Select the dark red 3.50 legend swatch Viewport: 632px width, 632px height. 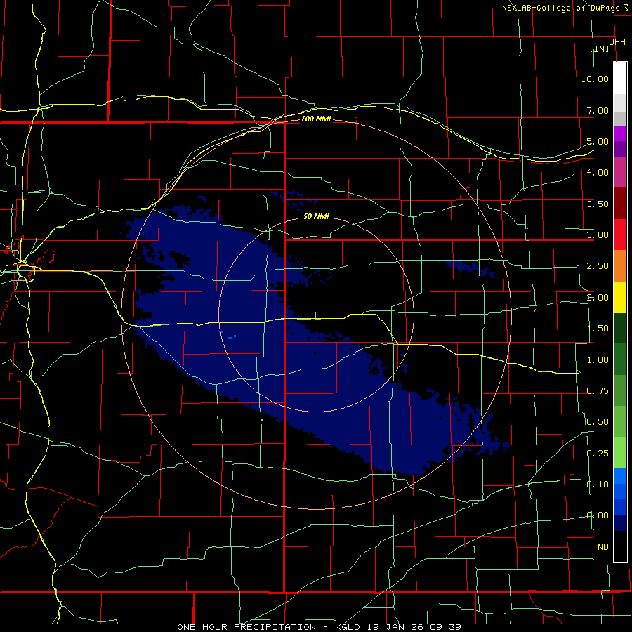tap(620, 204)
